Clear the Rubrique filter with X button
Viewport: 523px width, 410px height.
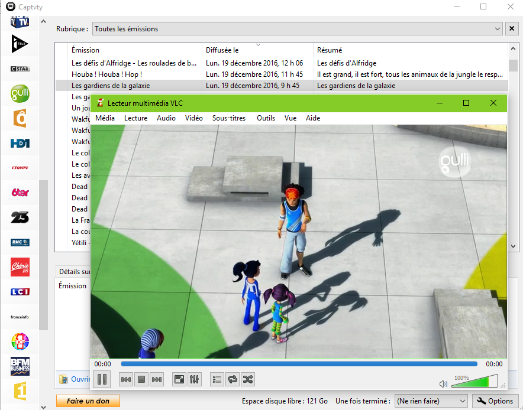pos(512,28)
